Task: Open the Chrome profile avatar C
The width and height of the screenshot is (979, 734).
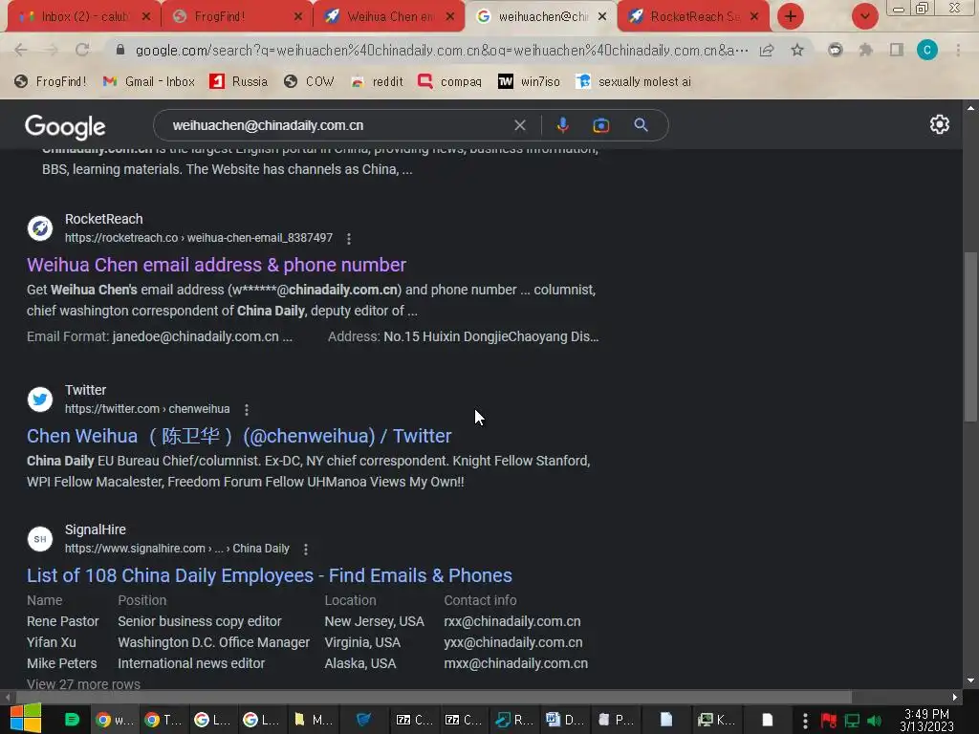Action: pos(927,50)
